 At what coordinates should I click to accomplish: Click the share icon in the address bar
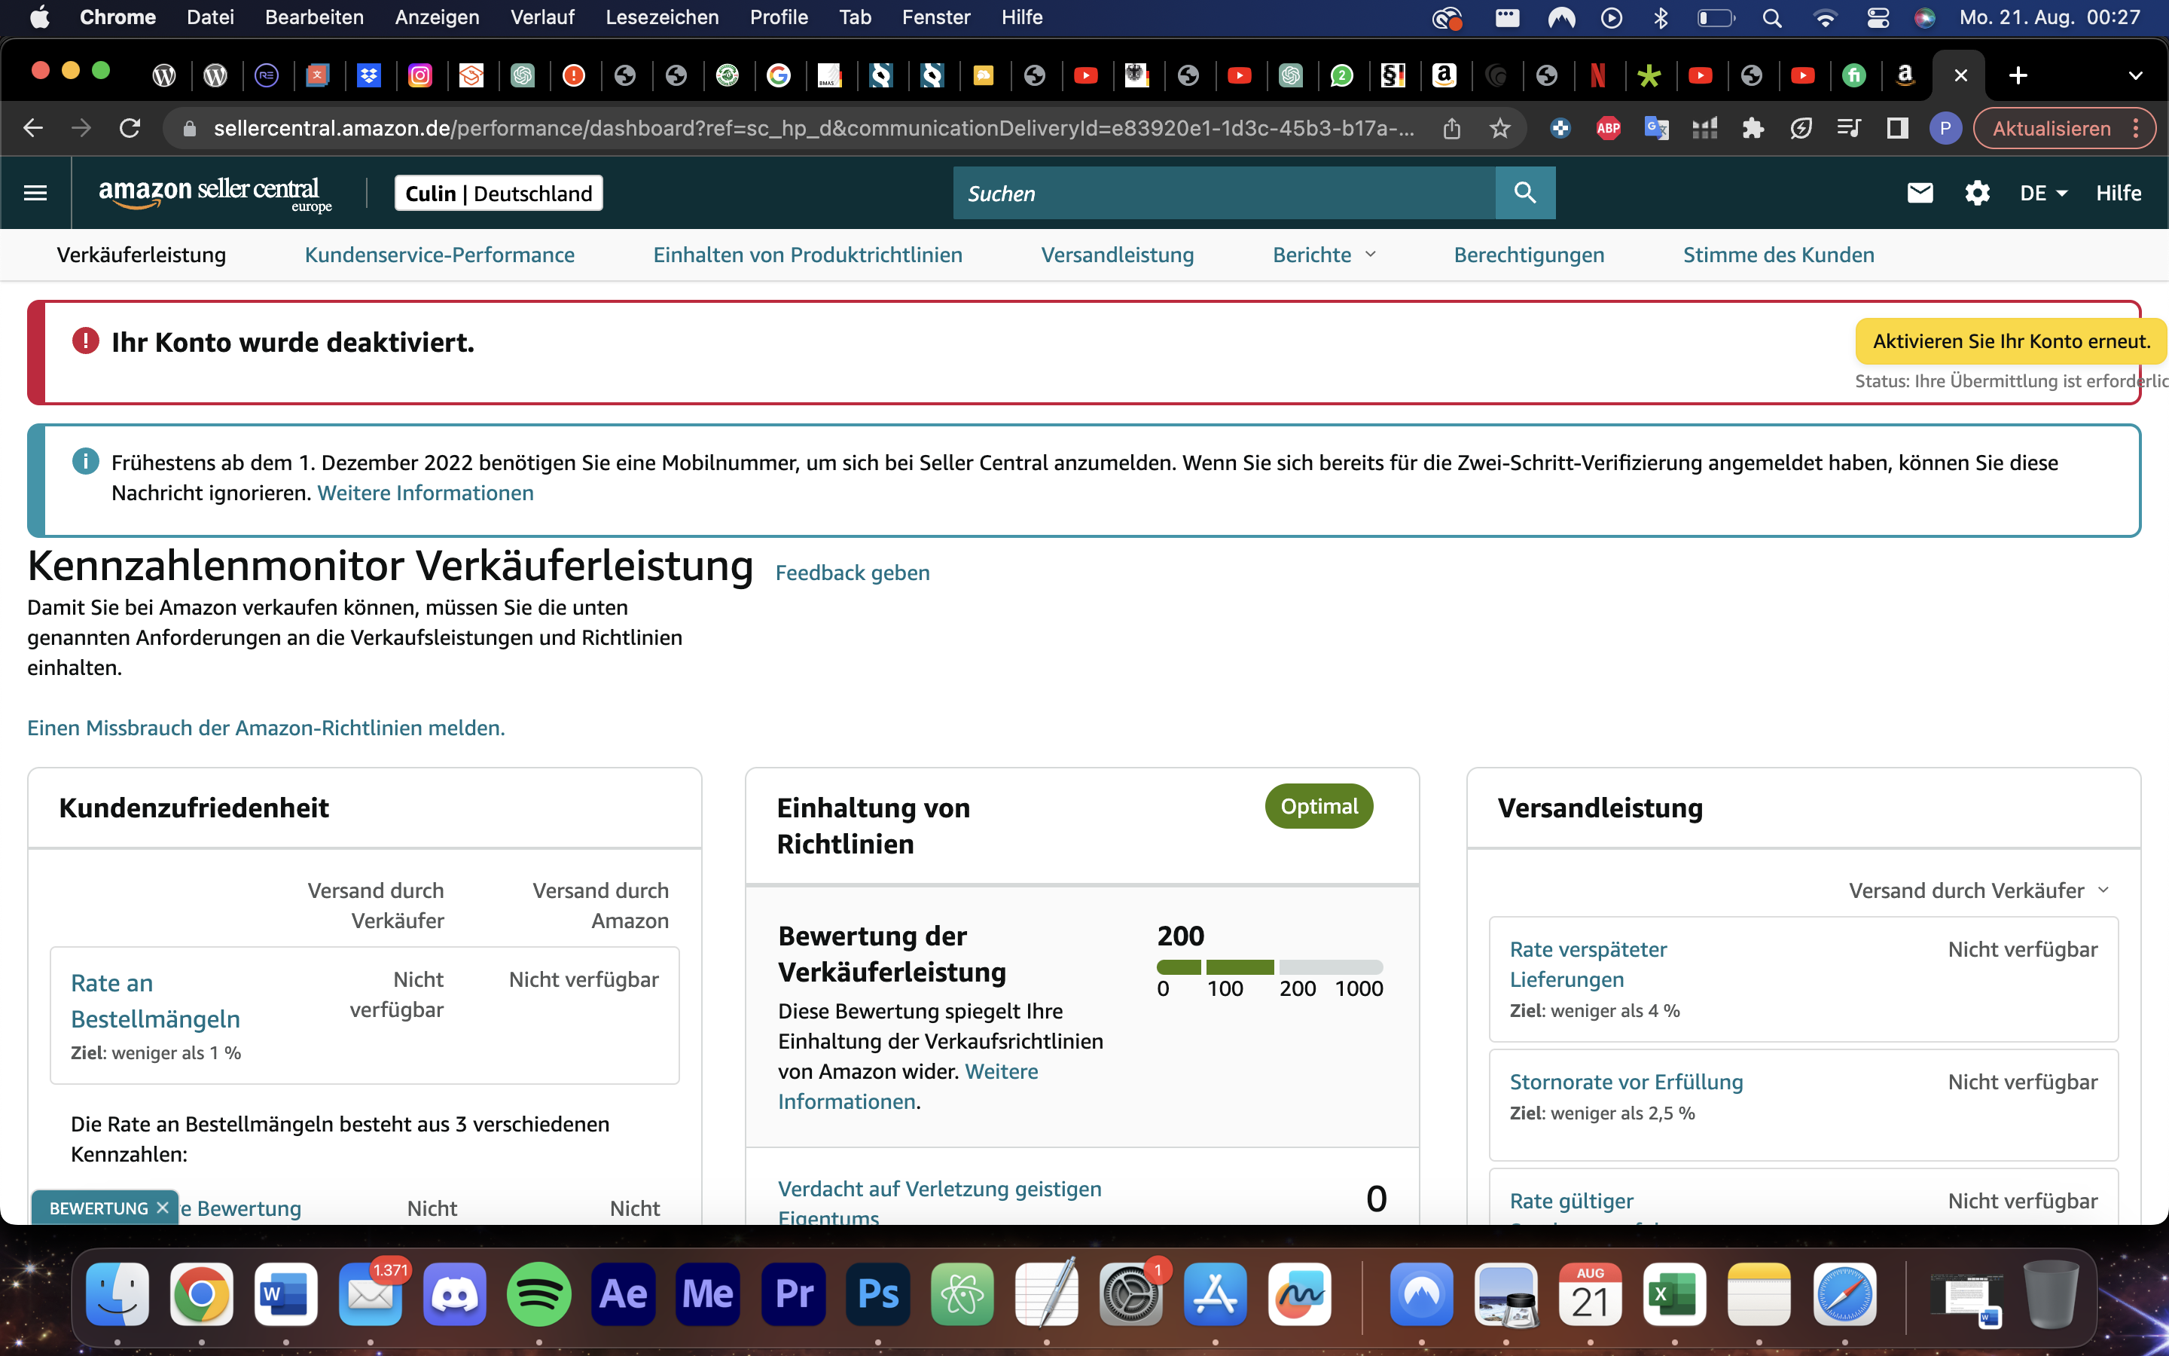(x=1452, y=128)
